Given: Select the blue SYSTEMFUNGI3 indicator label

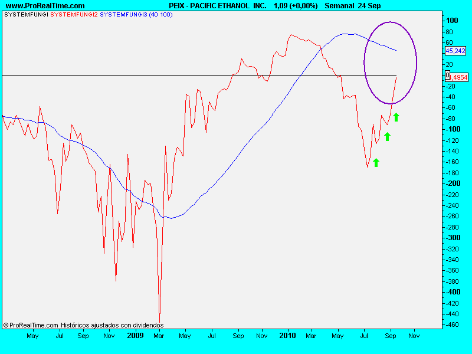Looking at the screenshot, I should point(123,14).
